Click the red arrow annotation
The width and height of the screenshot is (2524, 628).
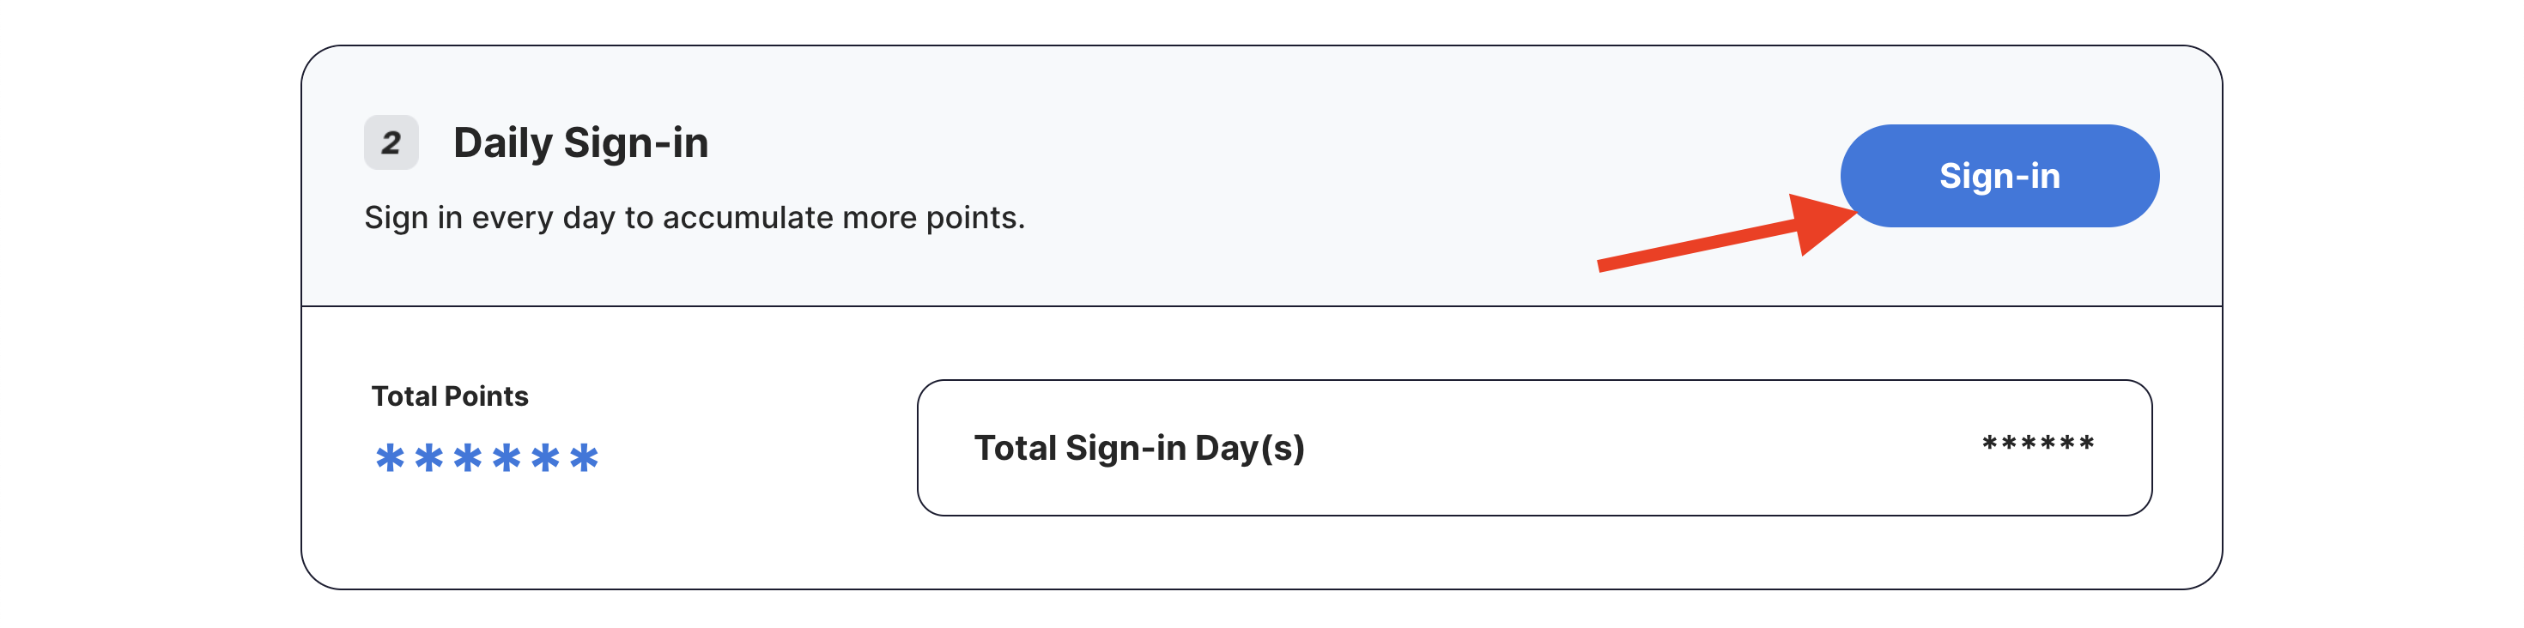(1726, 233)
